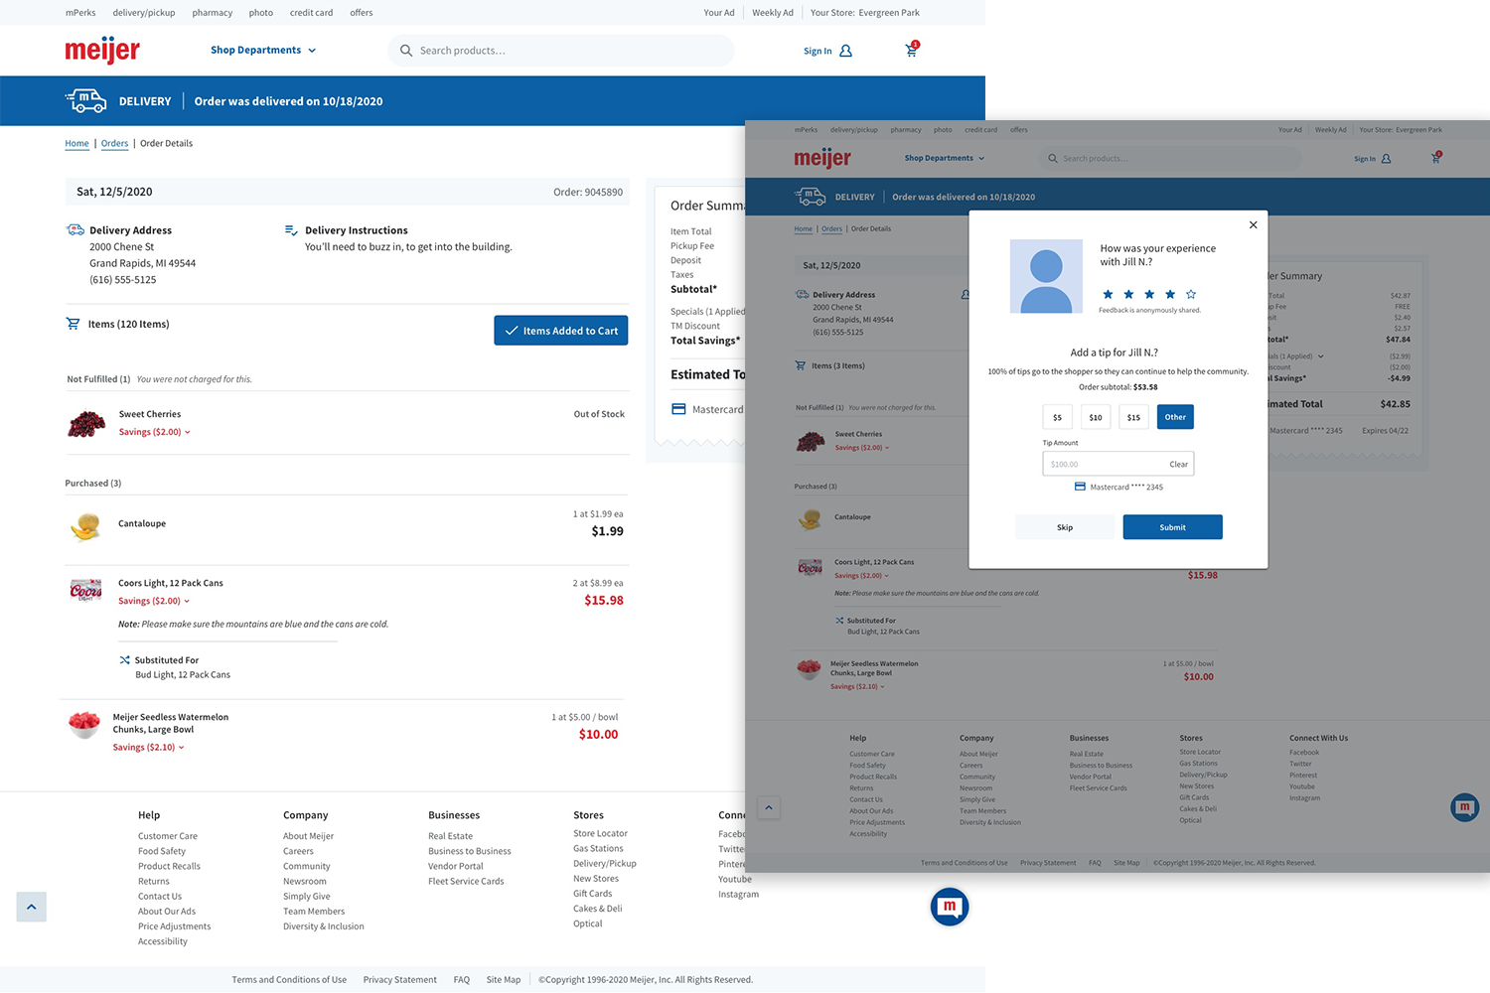Viewport: 1490px width, 993px height.
Task: Choose the Other tip option
Action: (x=1175, y=417)
